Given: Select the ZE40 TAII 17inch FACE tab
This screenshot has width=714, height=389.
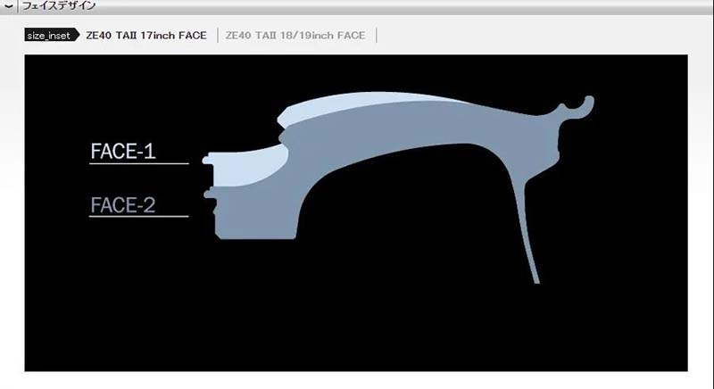Looking at the screenshot, I should [145, 36].
